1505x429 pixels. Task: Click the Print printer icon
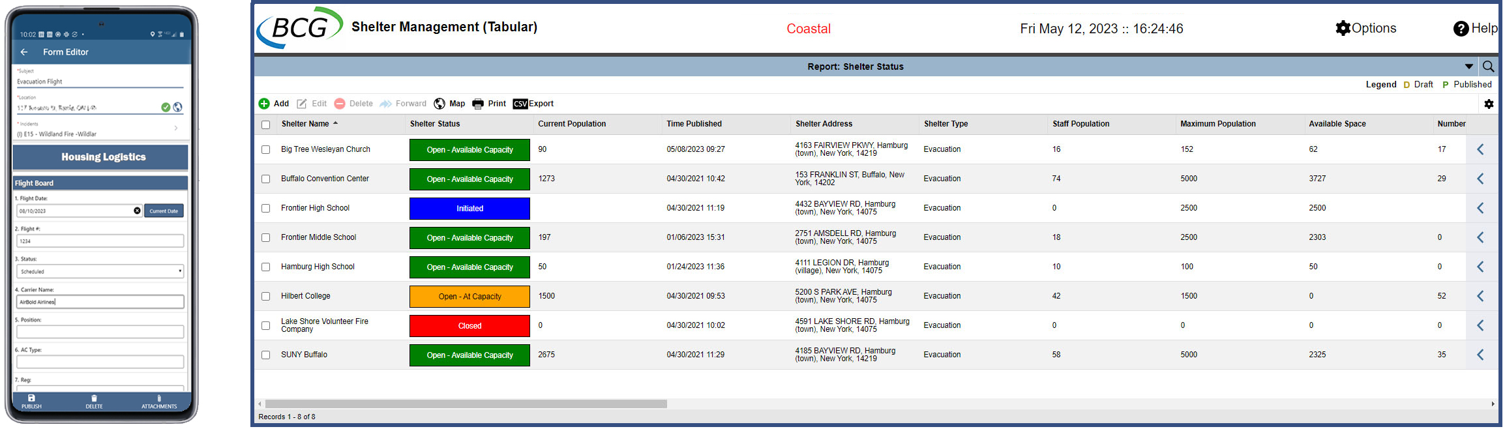(x=478, y=104)
